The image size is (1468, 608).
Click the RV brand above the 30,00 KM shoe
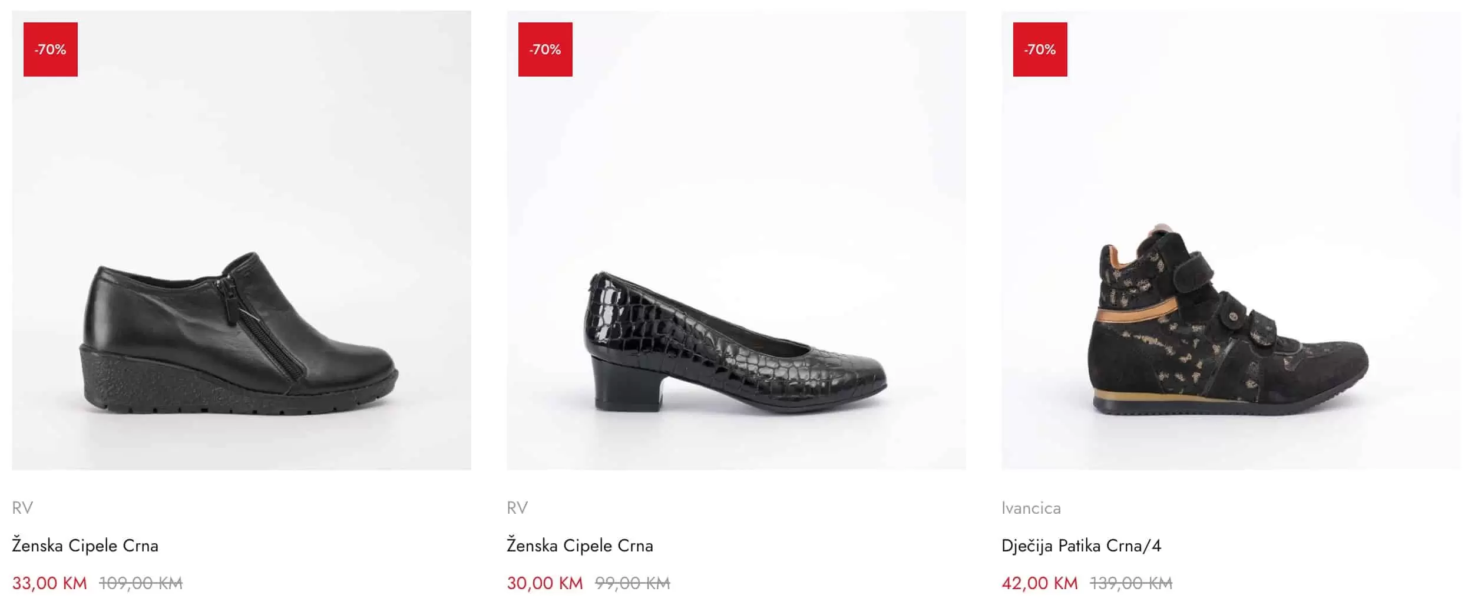[x=517, y=508]
